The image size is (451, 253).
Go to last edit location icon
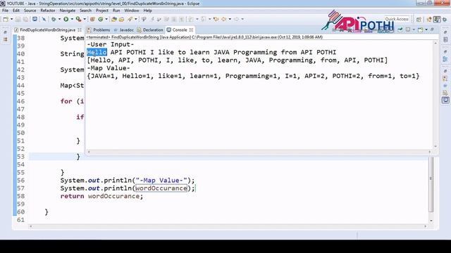(x=216, y=19)
